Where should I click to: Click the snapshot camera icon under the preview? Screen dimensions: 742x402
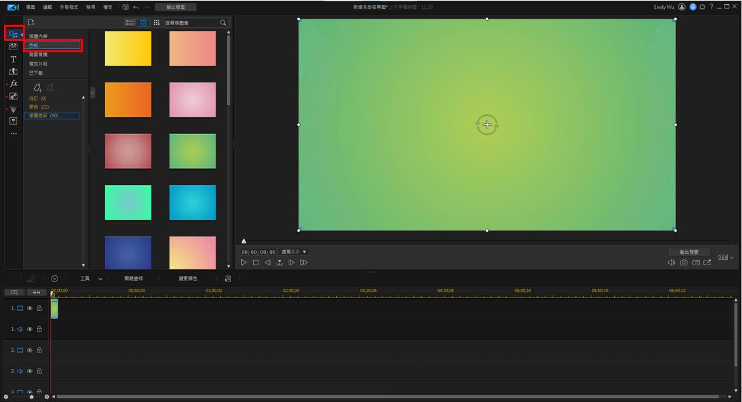684,263
